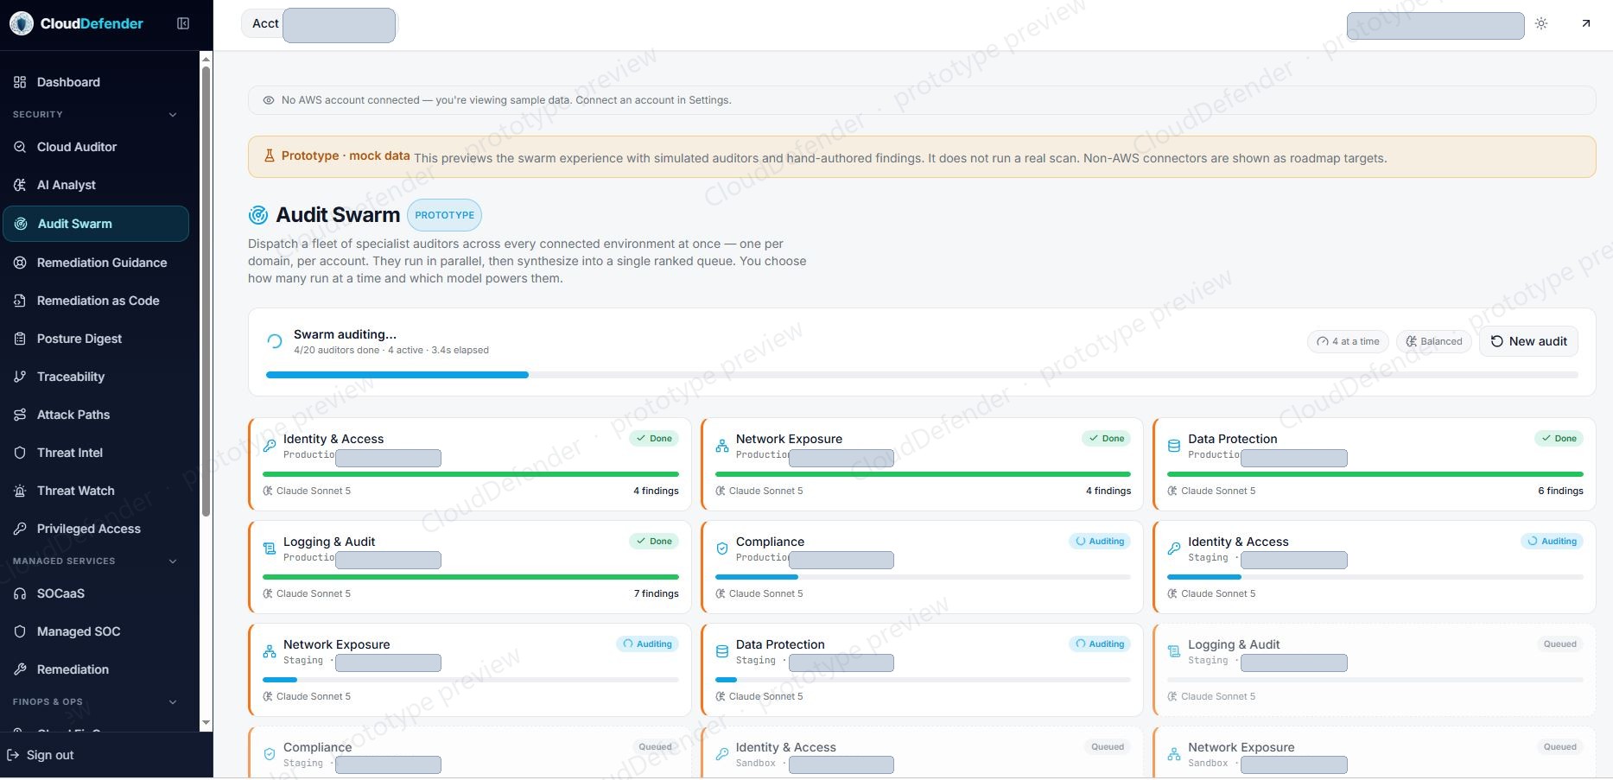Click the redacted user field at top right
The height and width of the screenshot is (780, 1613).
tap(1435, 25)
